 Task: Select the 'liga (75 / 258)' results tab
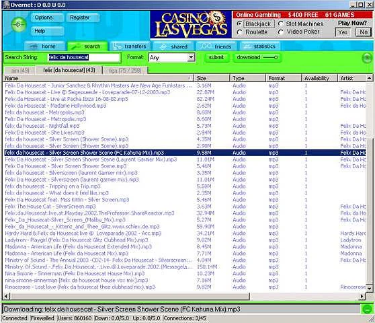click(125, 71)
